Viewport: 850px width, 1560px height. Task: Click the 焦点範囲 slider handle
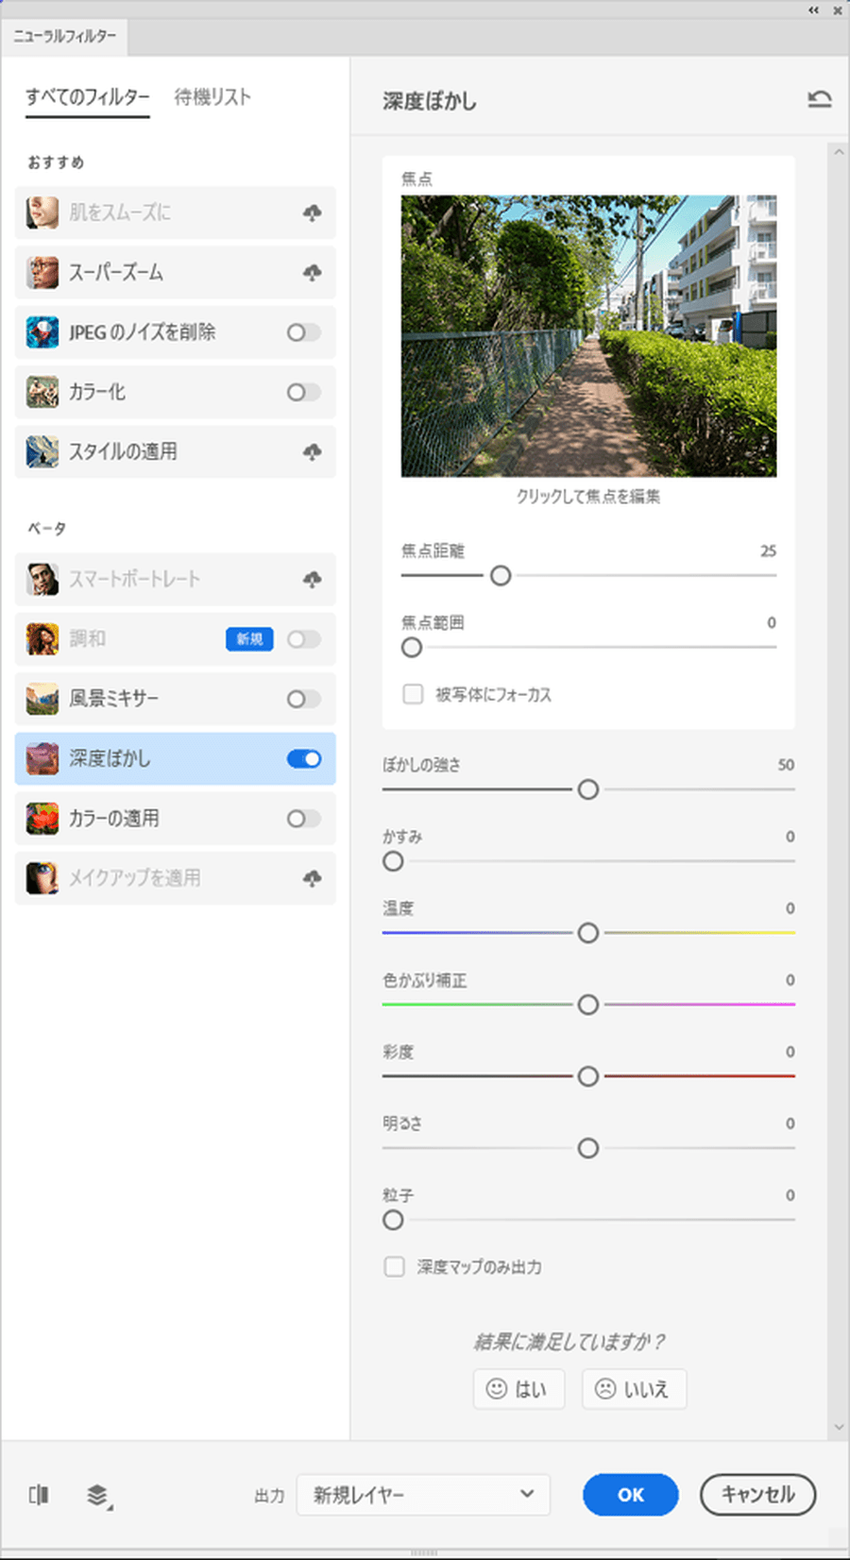click(x=412, y=647)
